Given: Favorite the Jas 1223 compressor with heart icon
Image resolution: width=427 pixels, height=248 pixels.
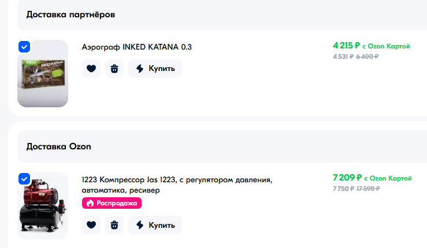Looking at the screenshot, I should pyautogui.click(x=91, y=225).
